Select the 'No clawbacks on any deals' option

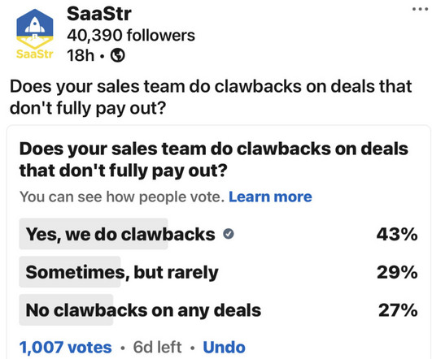[x=219, y=309]
